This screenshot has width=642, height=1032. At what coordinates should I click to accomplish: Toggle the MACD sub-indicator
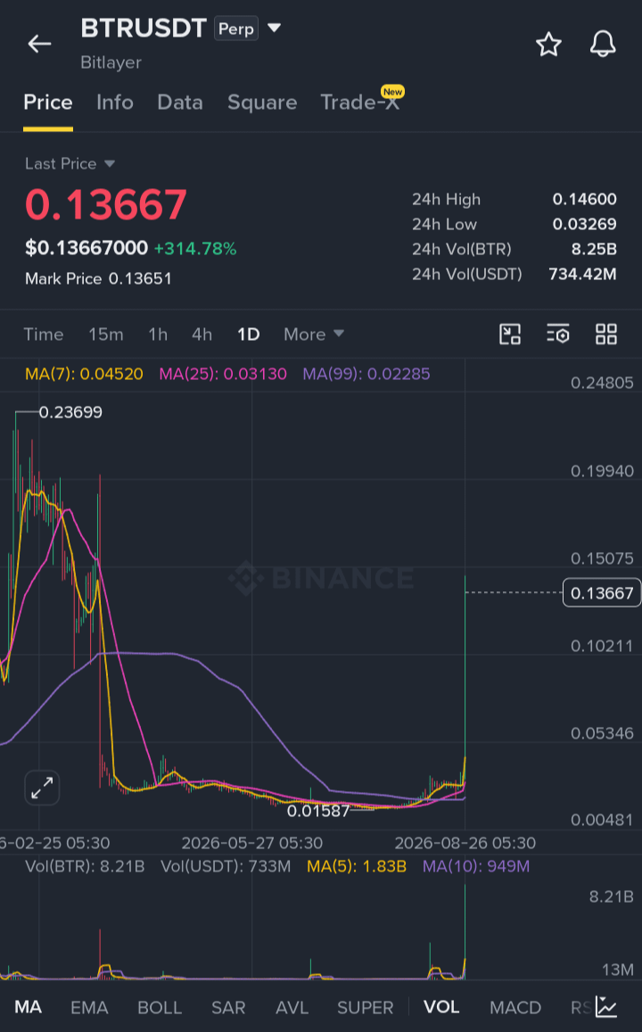pos(515,1007)
